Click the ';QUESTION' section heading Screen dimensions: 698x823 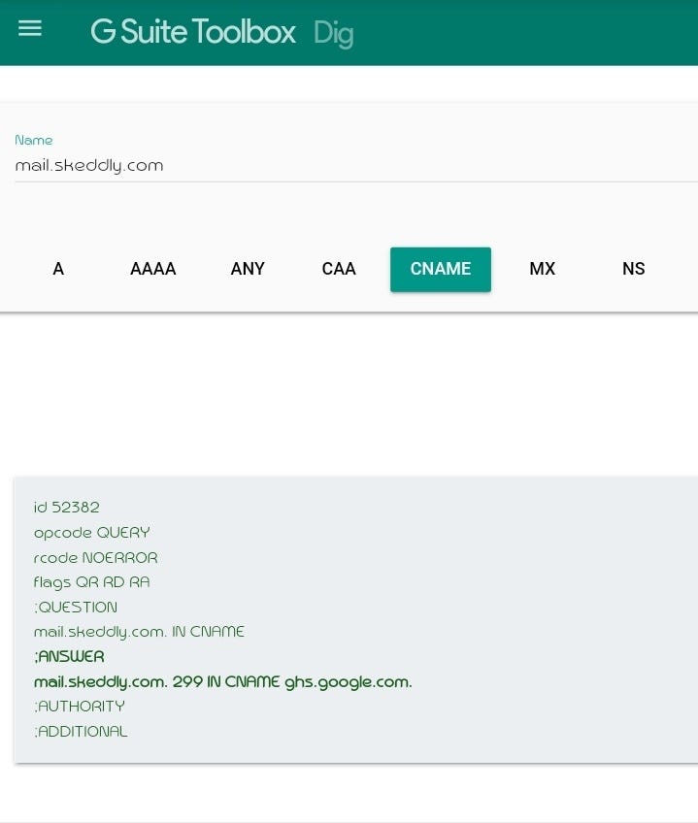(76, 607)
